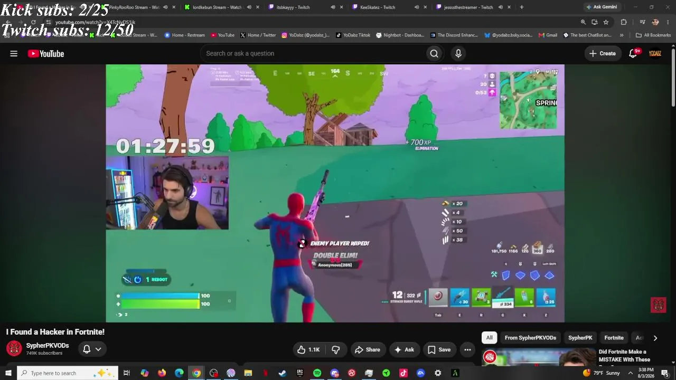Open the SypherPKVODs channel name link
This screenshot has height=380, width=676.
point(48,346)
